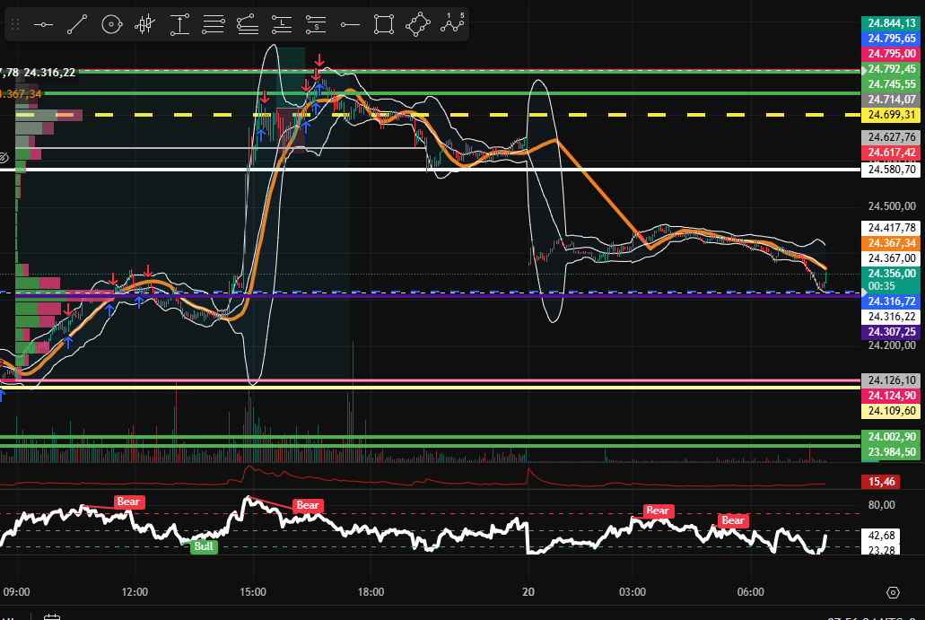Click the Bull label on the oscillator

(204, 546)
